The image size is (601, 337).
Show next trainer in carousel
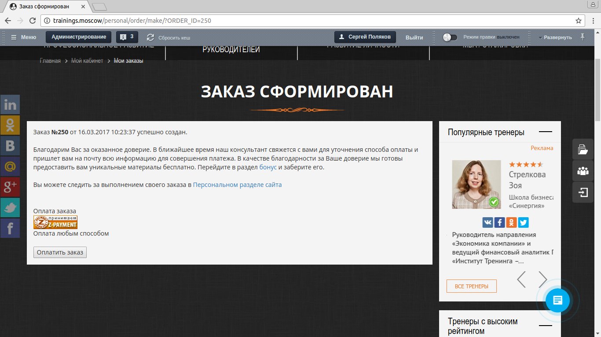tap(543, 279)
